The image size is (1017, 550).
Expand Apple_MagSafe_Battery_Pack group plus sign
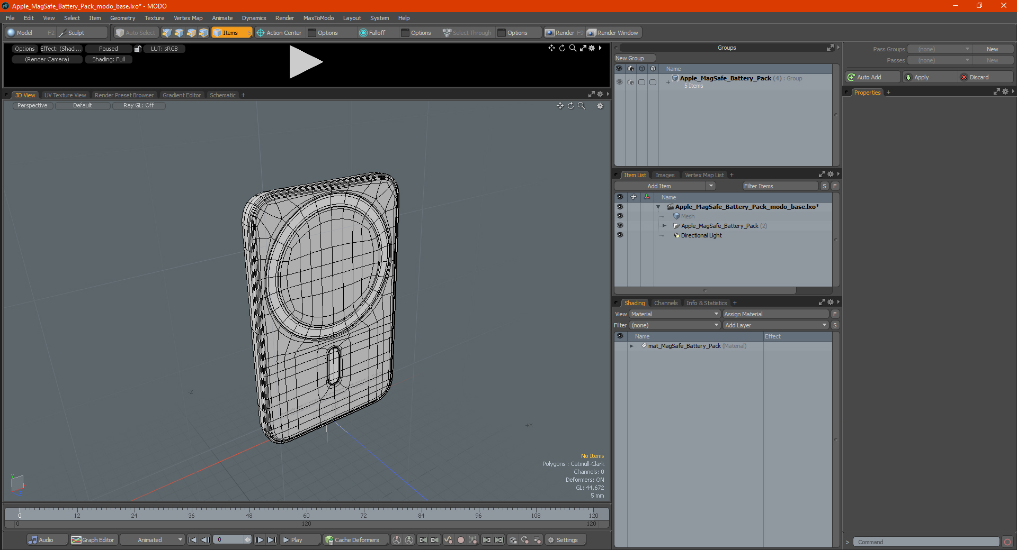click(x=668, y=82)
